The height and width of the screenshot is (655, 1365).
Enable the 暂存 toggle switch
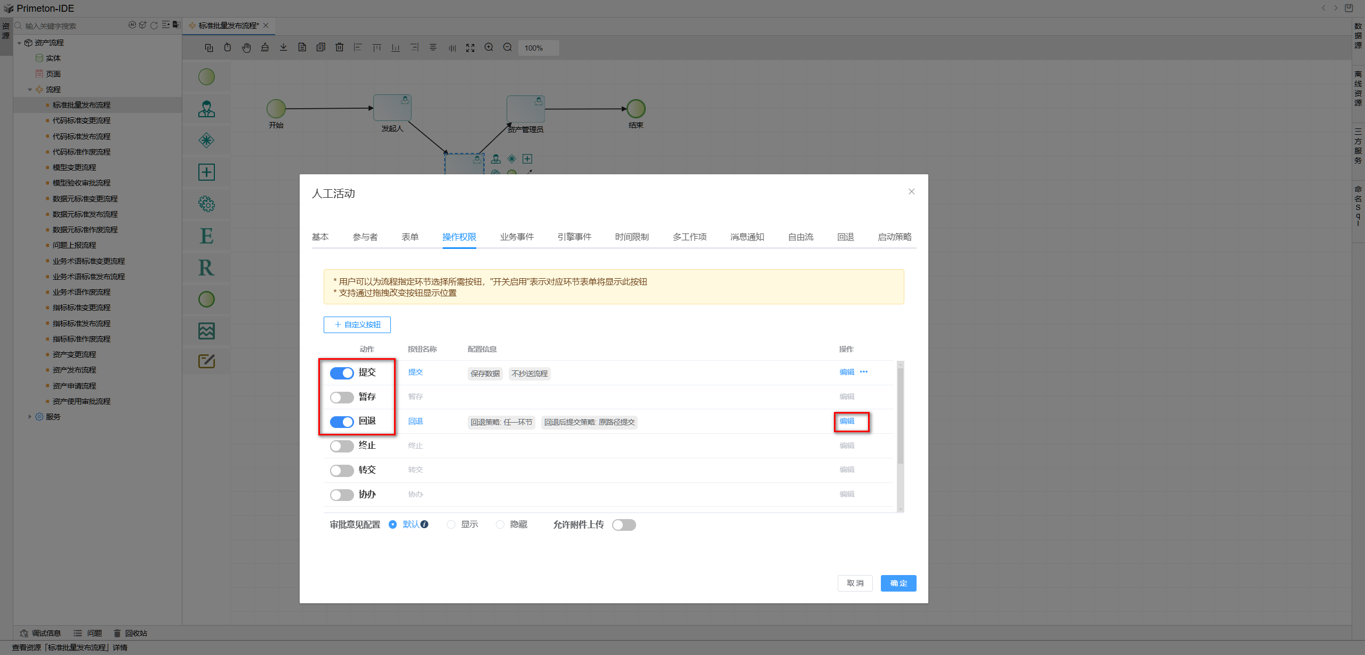tap(341, 398)
